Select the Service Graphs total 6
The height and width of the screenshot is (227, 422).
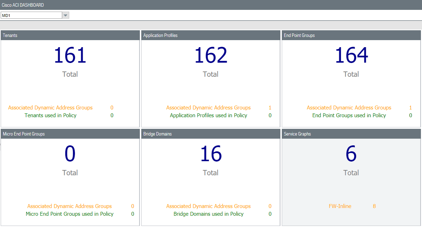coord(351,154)
